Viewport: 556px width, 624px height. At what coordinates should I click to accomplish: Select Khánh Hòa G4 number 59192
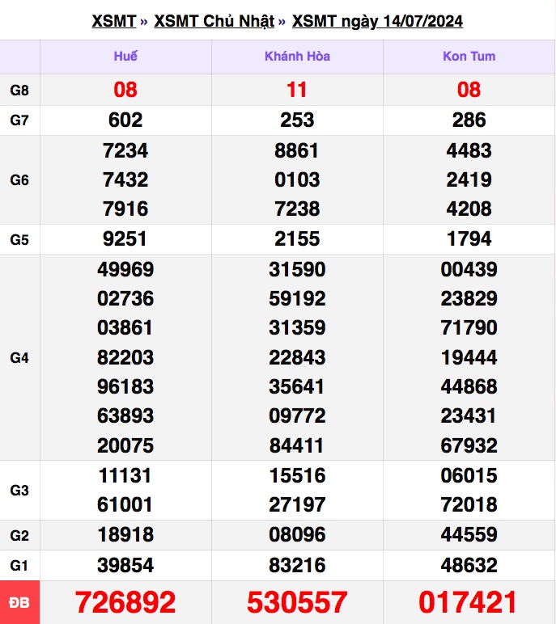point(297,298)
